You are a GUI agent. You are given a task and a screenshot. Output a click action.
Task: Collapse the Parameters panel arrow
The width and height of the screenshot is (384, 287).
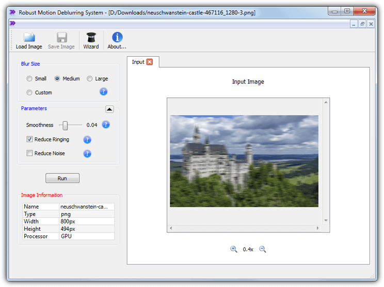coord(109,109)
